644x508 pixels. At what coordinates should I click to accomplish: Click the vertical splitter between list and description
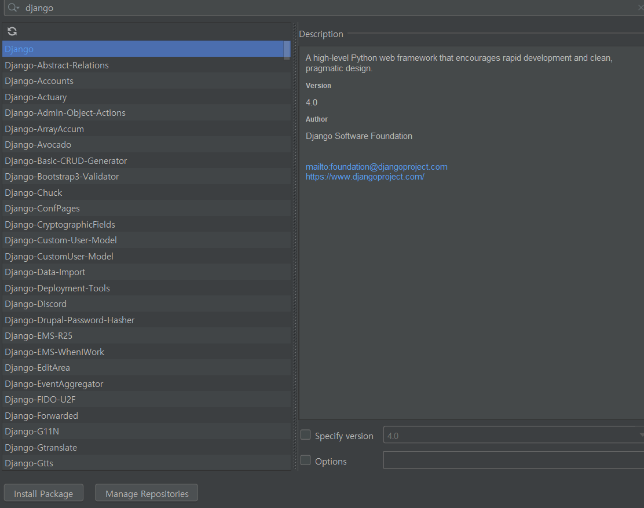coord(294,246)
